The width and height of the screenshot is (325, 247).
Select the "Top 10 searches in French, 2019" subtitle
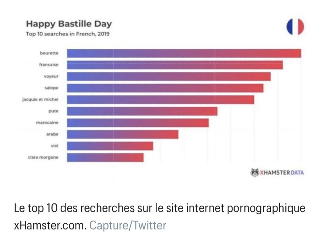pos(68,34)
